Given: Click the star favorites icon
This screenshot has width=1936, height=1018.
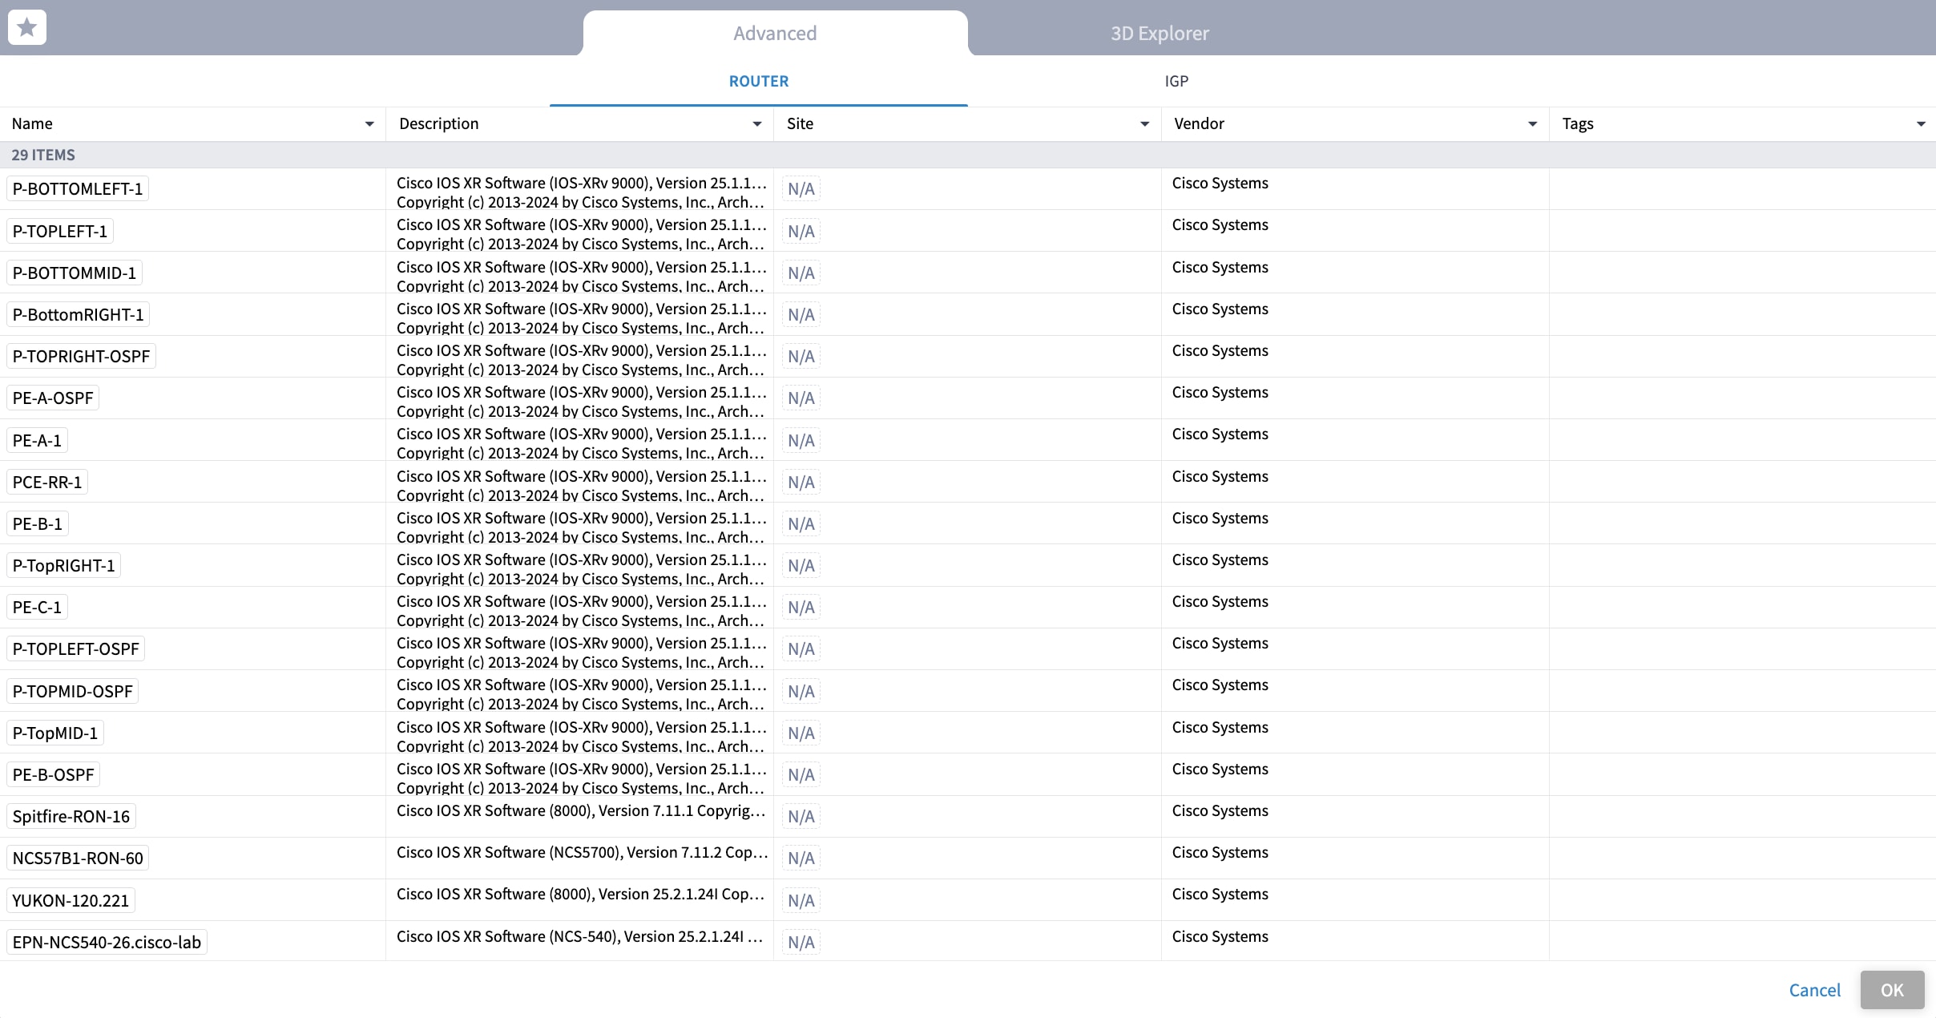Looking at the screenshot, I should tap(27, 28).
